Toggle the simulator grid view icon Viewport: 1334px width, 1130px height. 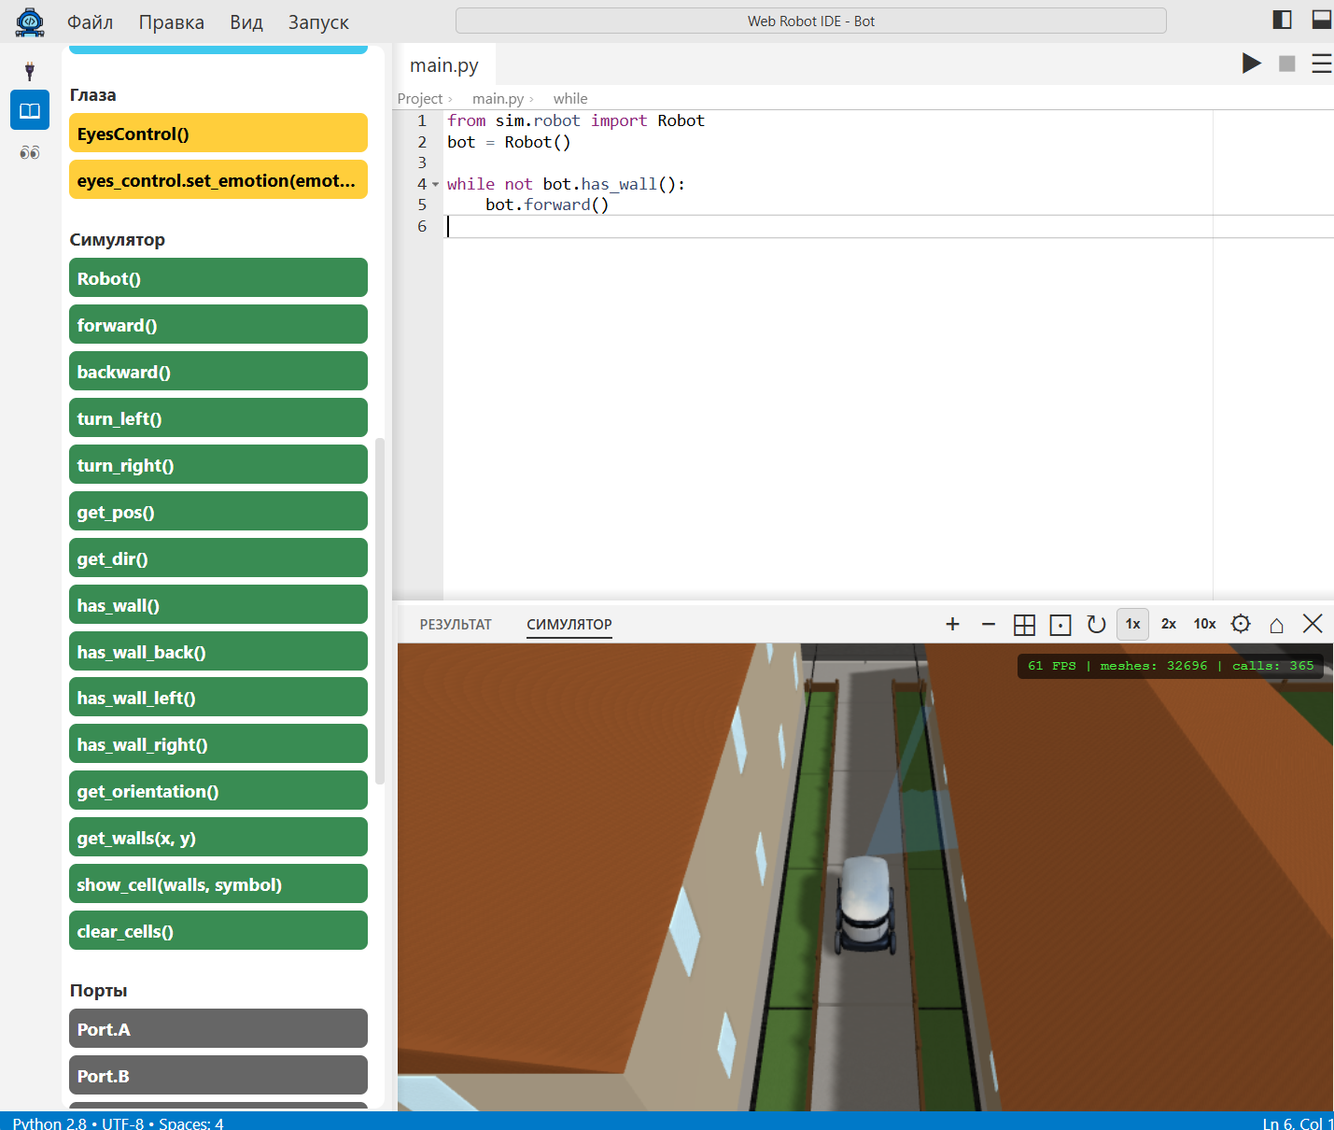(1024, 625)
